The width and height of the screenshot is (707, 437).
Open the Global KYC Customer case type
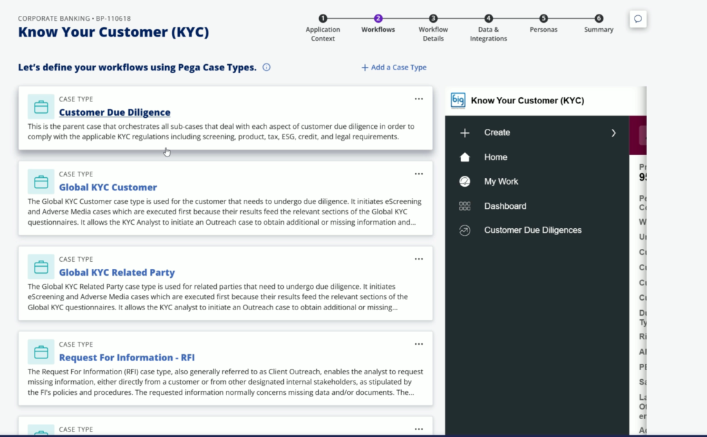(x=108, y=187)
